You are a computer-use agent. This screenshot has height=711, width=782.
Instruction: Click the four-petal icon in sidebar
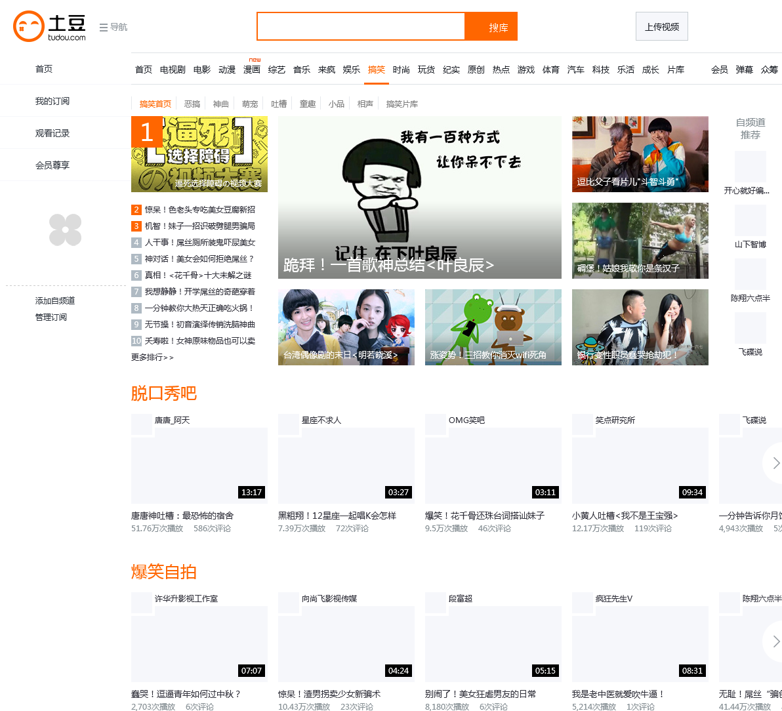66,230
